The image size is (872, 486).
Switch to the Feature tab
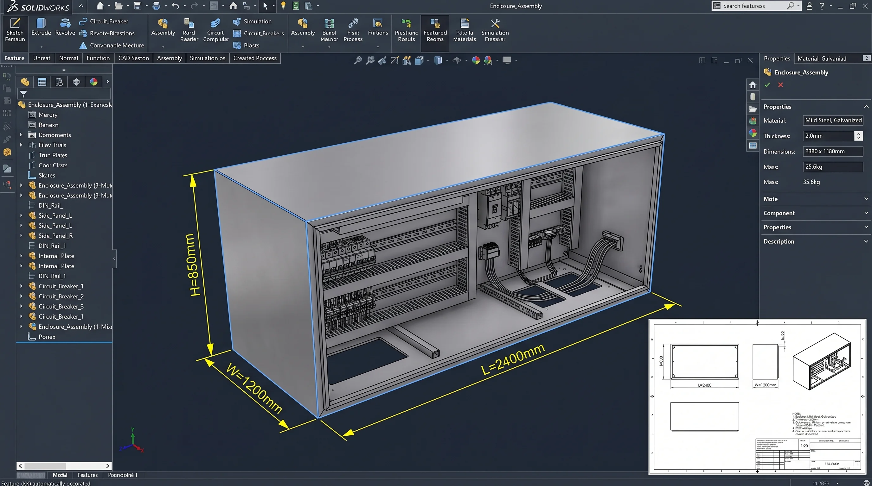14,58
